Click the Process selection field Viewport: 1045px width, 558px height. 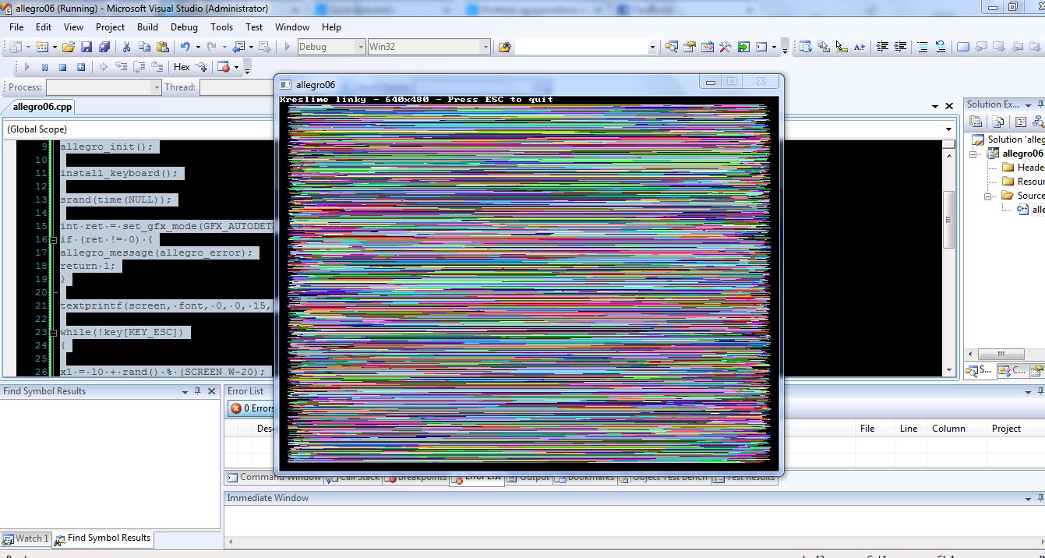pos(103,87)
